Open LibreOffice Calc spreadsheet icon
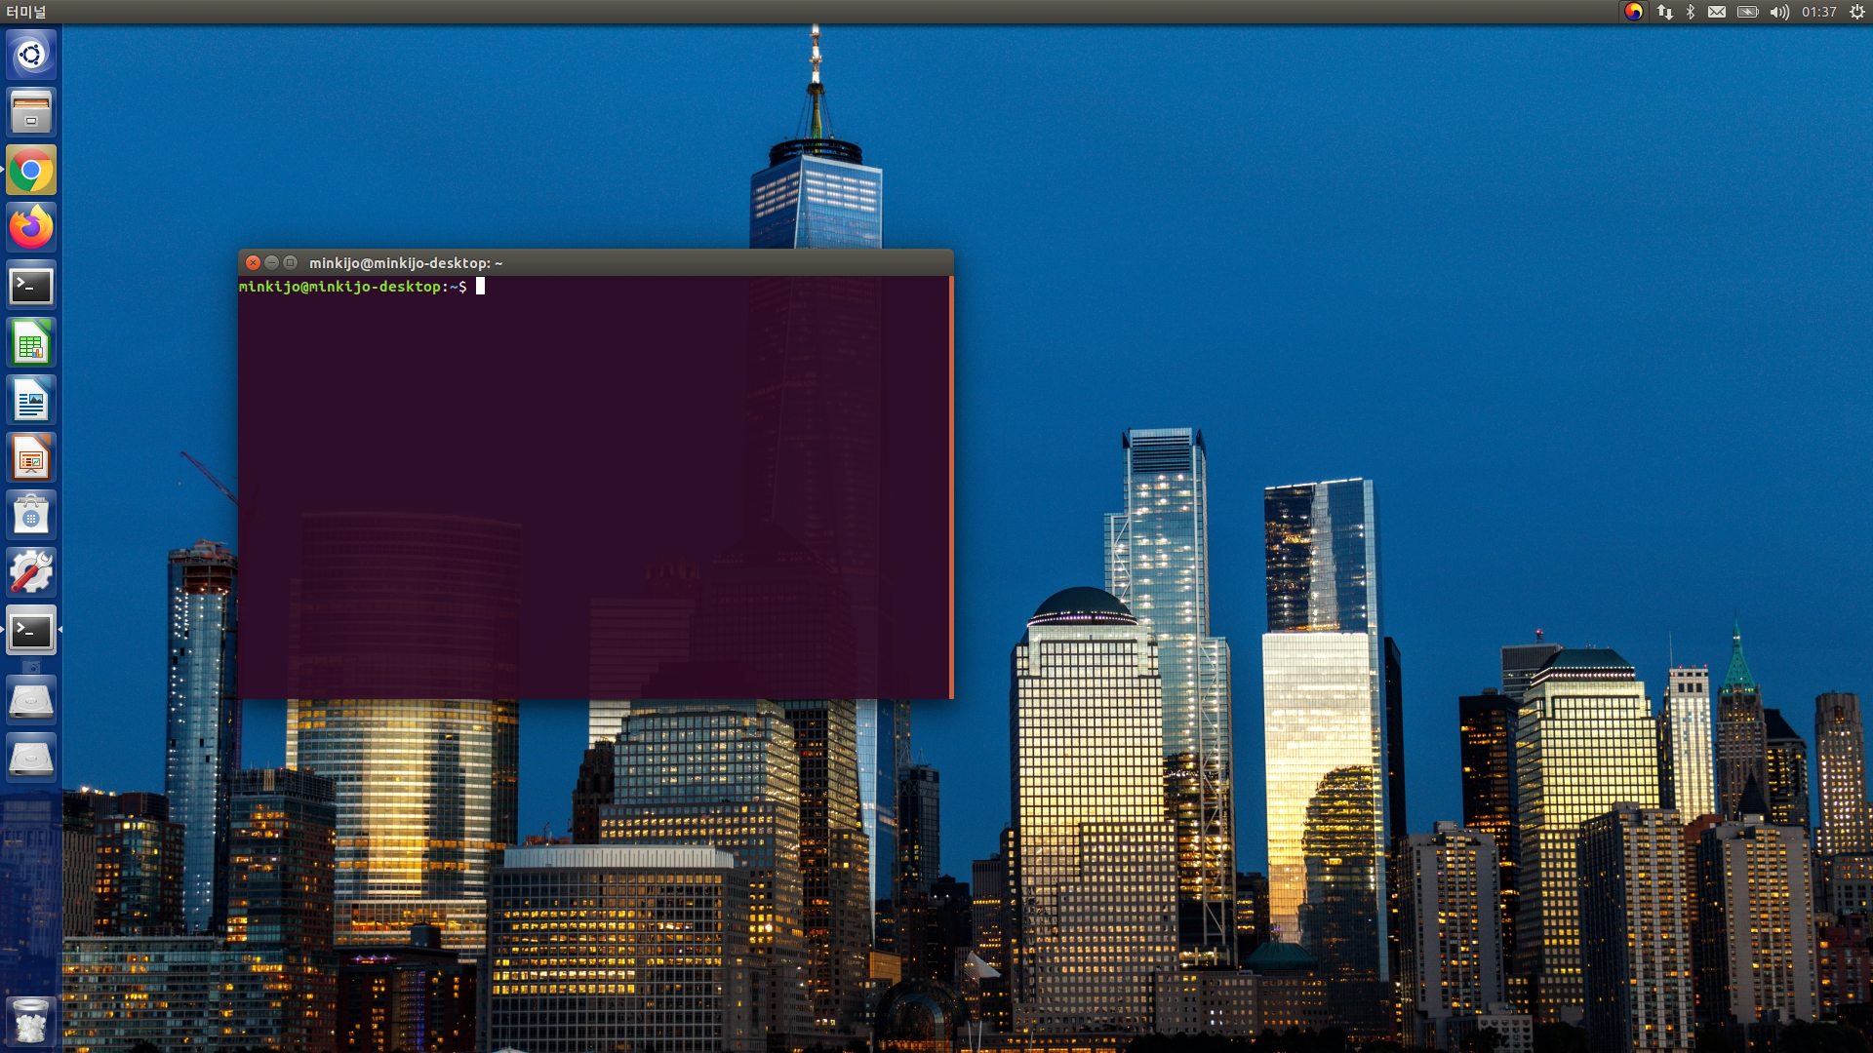This screenshot has height=1053, width=1873. (x=31, y=343)
